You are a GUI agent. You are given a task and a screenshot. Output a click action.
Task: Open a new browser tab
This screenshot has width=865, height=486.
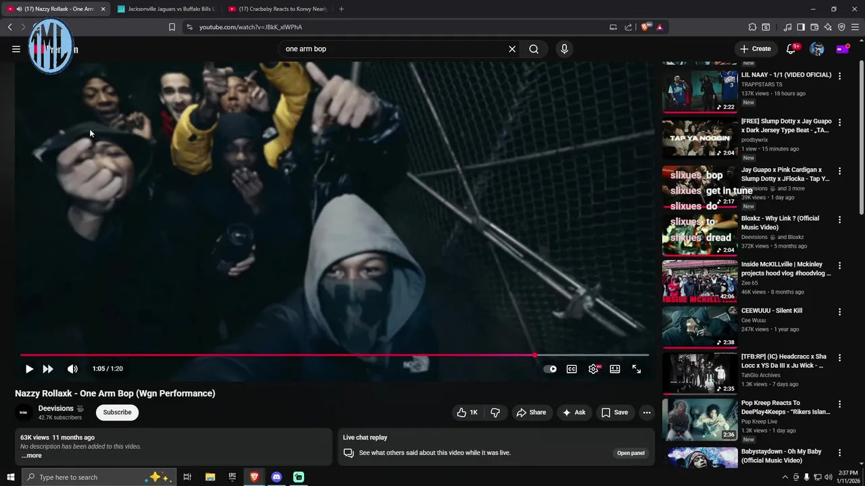pyautogui.click(x=341, y=9)
